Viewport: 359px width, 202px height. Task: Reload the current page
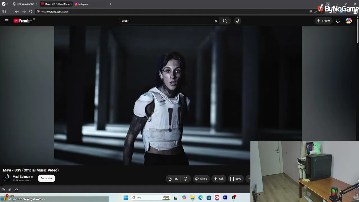coord(31,12)
